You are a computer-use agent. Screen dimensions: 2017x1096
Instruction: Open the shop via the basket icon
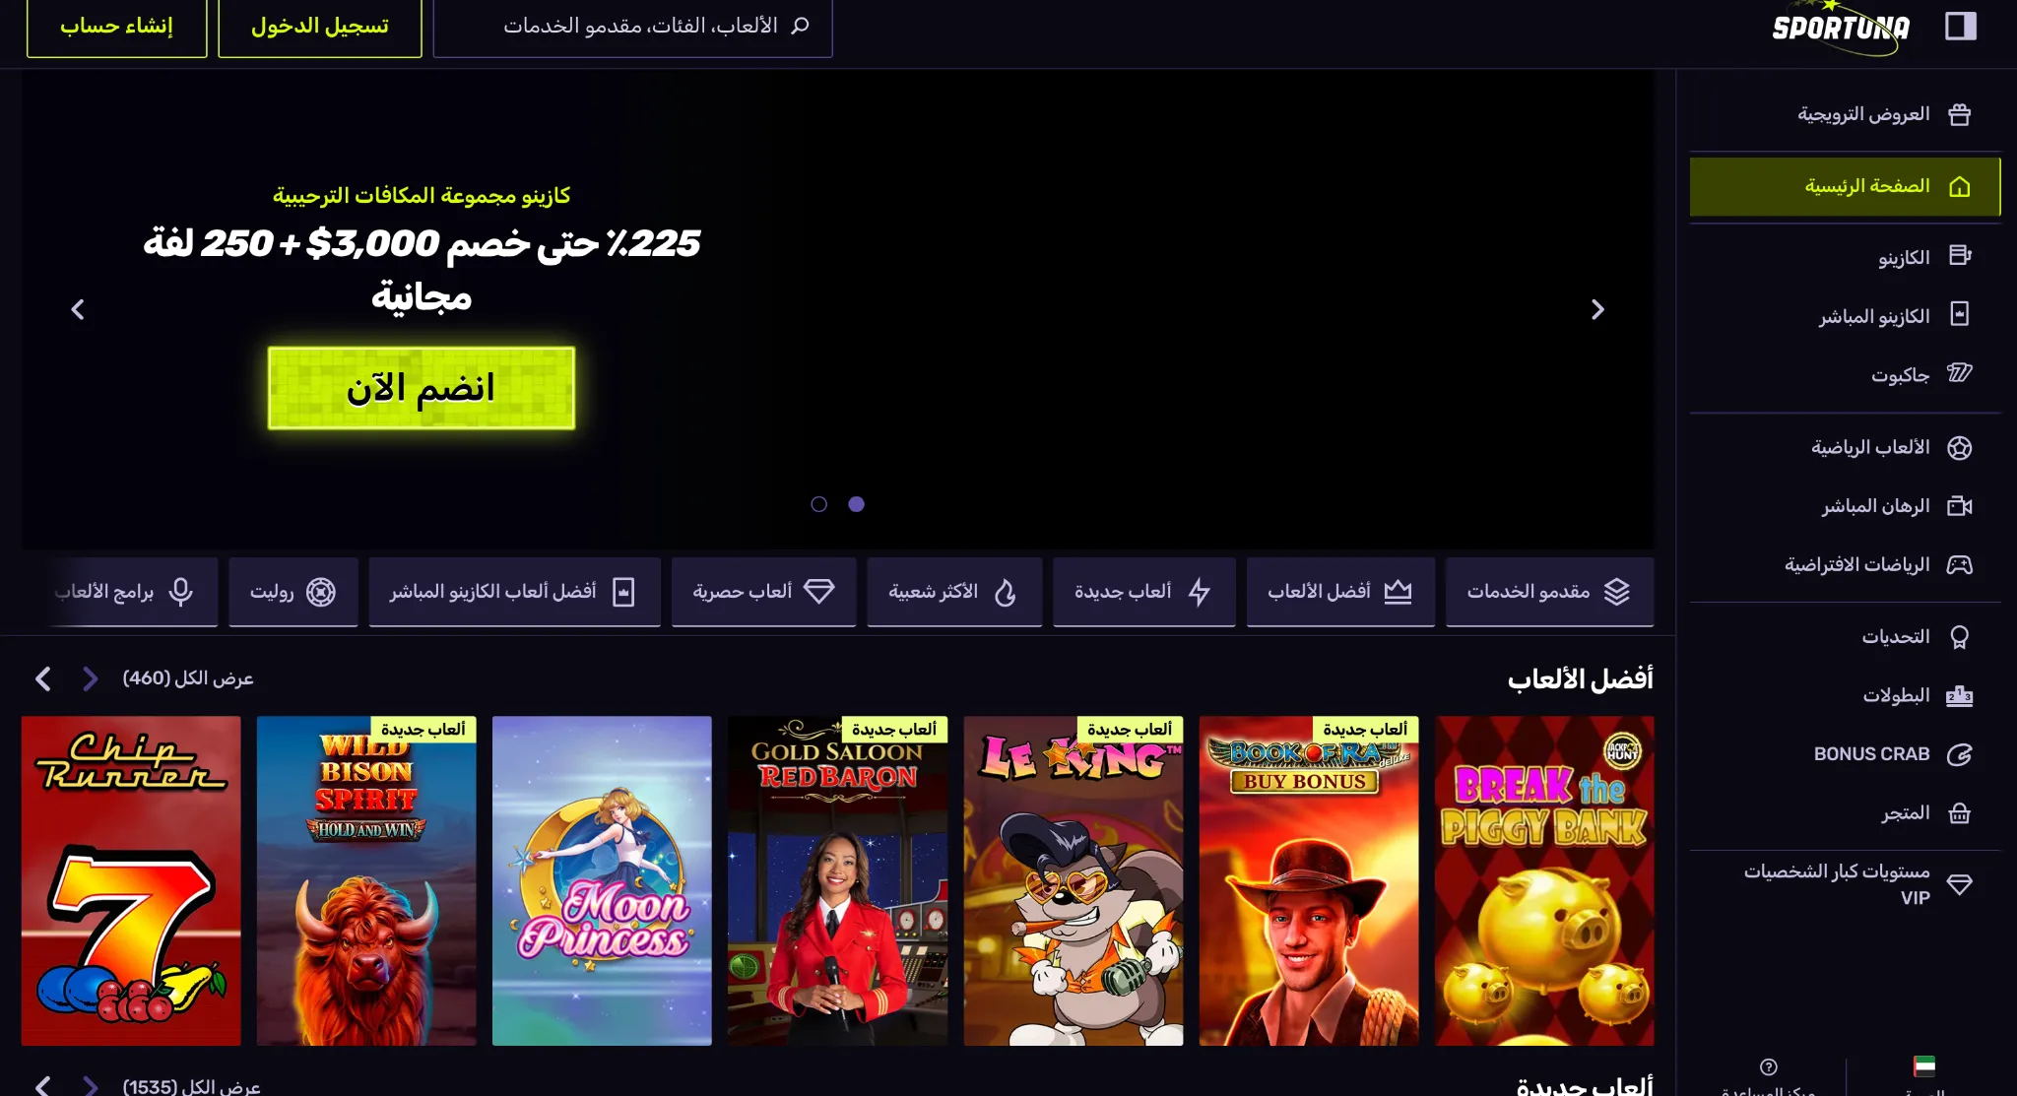(x=1960, y=813)
